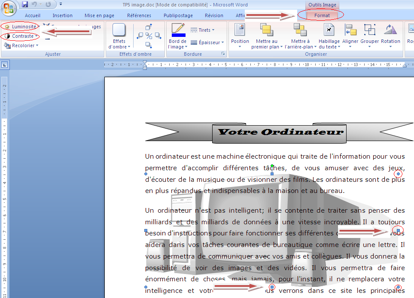
Task: Click Mettre à l'arrière-plan
Action: click(301, 36)
